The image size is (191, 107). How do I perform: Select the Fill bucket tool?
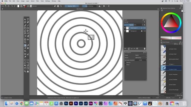(25, 51)
